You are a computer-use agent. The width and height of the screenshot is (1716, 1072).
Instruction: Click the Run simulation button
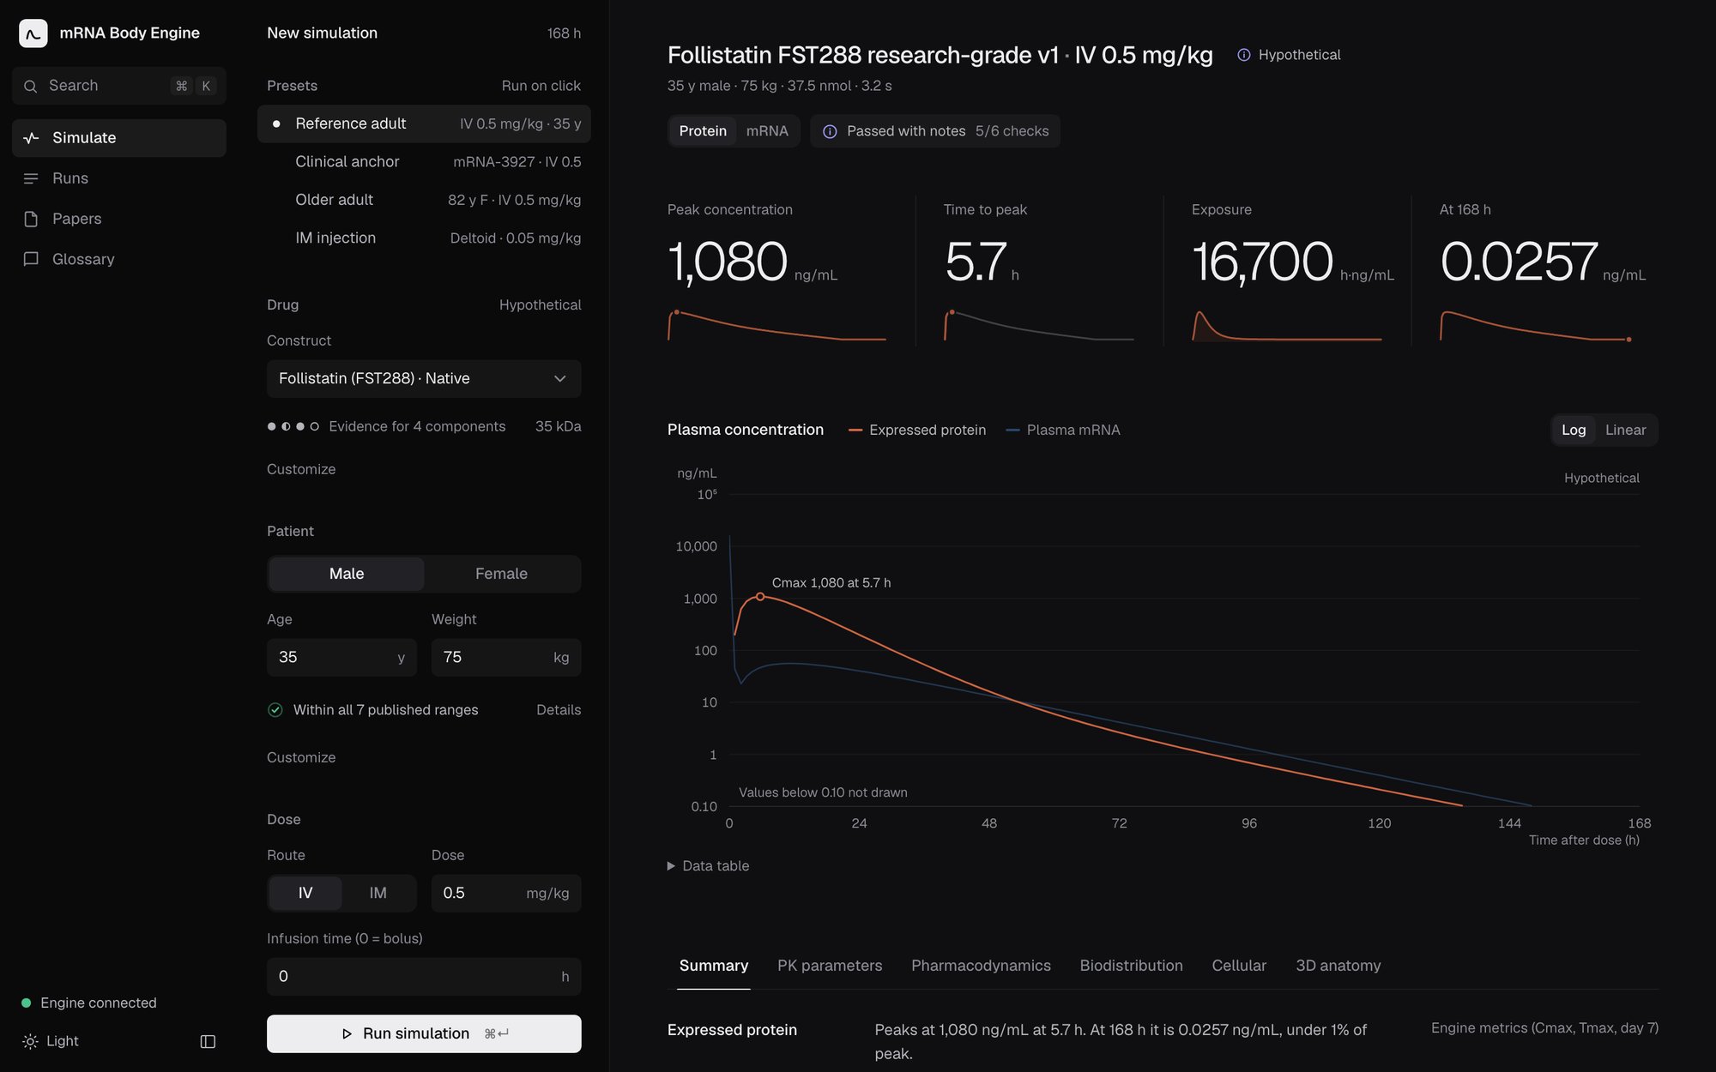424,1034
